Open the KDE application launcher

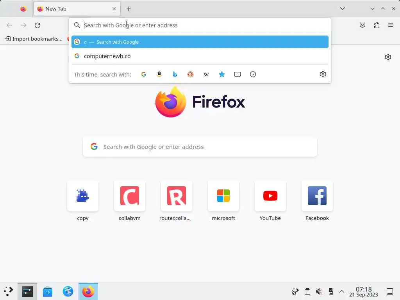pyautogui.click(x=9, y=291)
